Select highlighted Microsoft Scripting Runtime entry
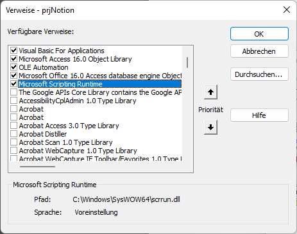Screen dimensions: 297x234 (100, 84)
